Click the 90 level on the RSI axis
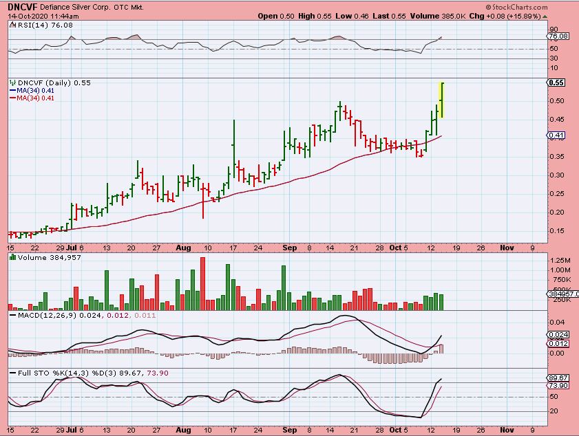 [554, 30]
